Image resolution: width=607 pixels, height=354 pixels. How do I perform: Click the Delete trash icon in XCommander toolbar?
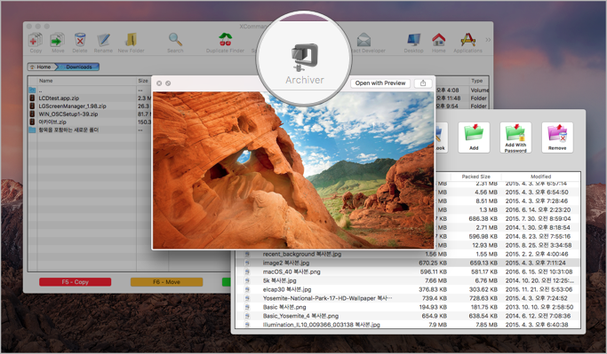(x=80, y=40)
